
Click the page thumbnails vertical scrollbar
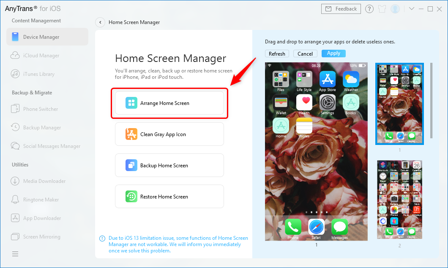[x=431, y=101]
